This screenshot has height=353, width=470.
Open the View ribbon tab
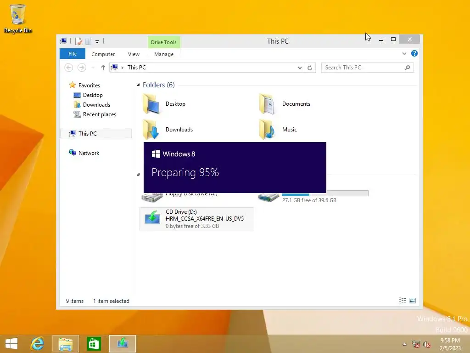(134, 54)
